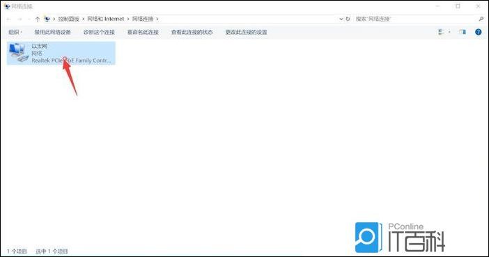489x257 pixels.
Task: Select the 以太网 Ethernet adapter icon
Action: 19,52
